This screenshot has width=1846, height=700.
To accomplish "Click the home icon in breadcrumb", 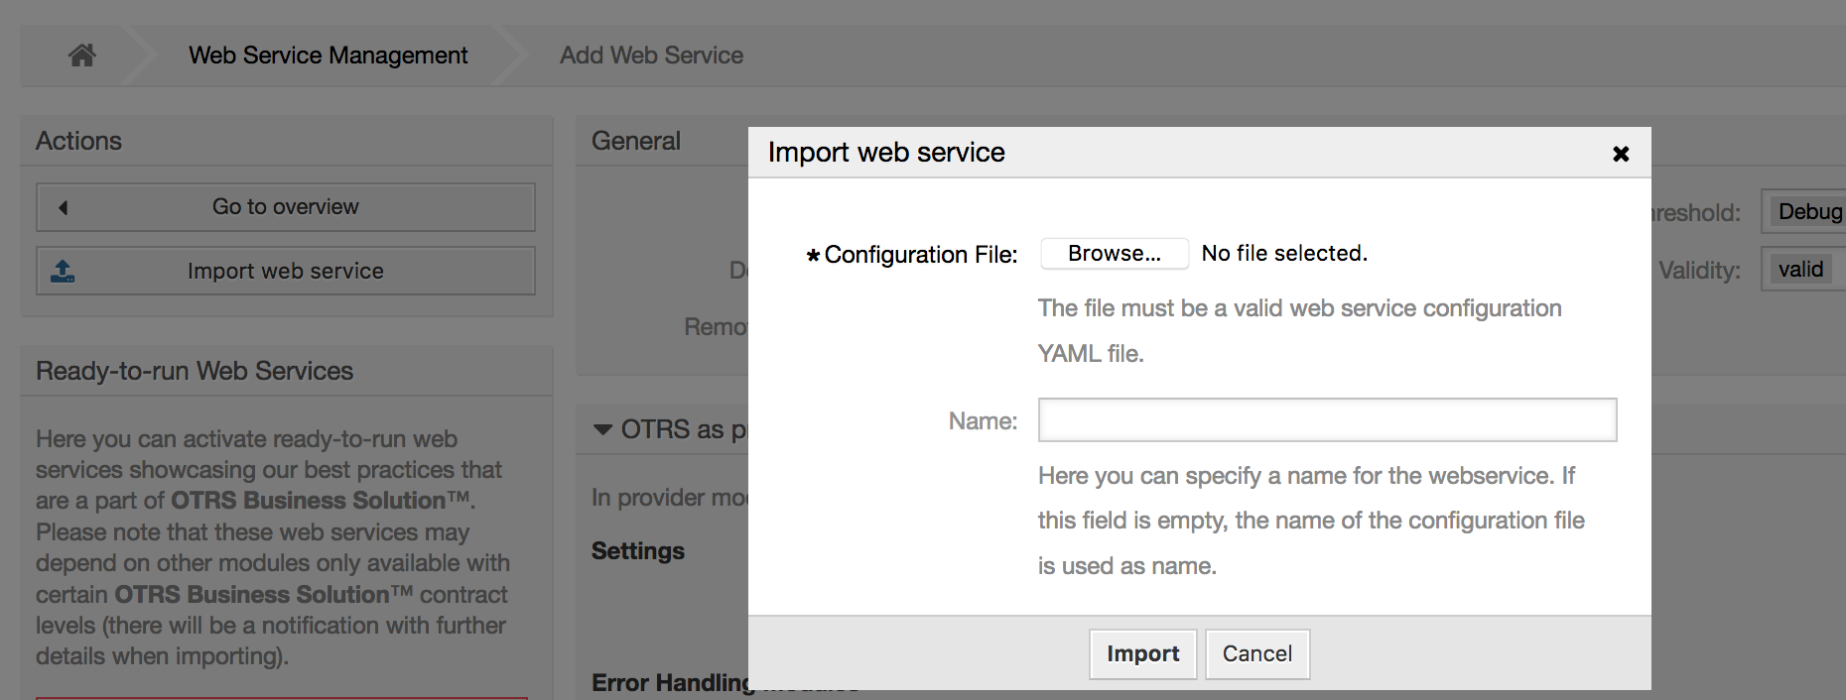I will (82, 56).
